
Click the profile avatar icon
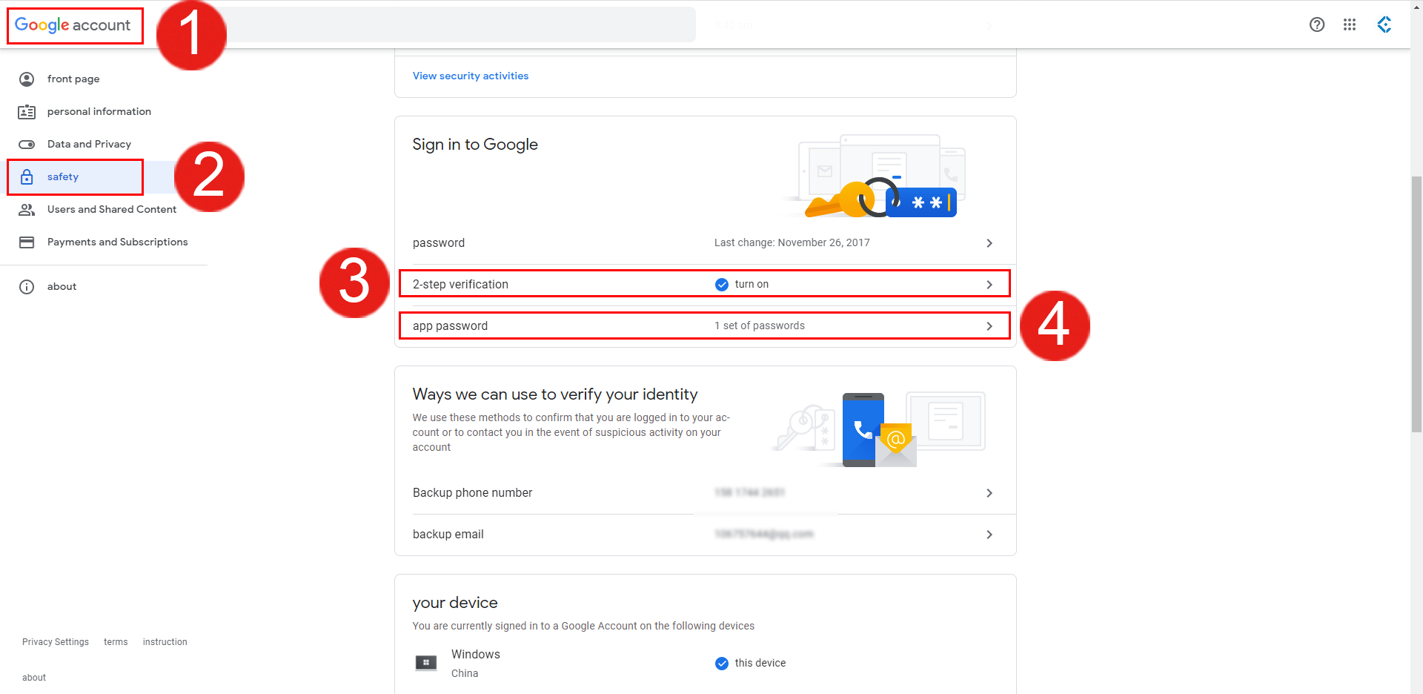click(x=1384, y=24)
